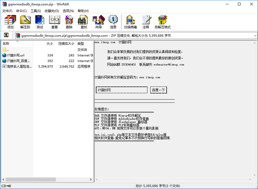Sort by Size (大小) column header
258x189 pixels.
coord(43,44)
